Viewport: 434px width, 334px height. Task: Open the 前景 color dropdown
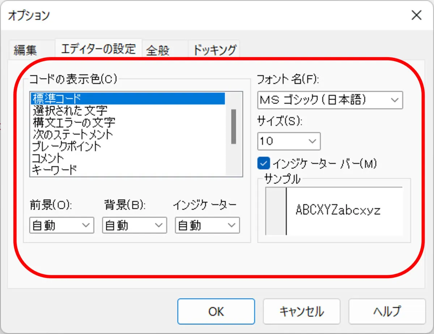pyautogui.click(x=61, y=225)
